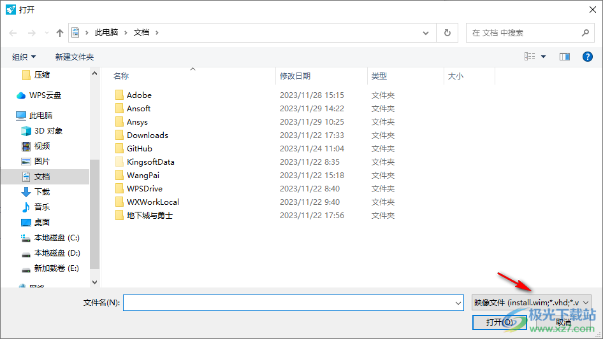The image size is (603, 339).
Task: Expand the 文件名 combo box dropdown
Action: point(458,303)
